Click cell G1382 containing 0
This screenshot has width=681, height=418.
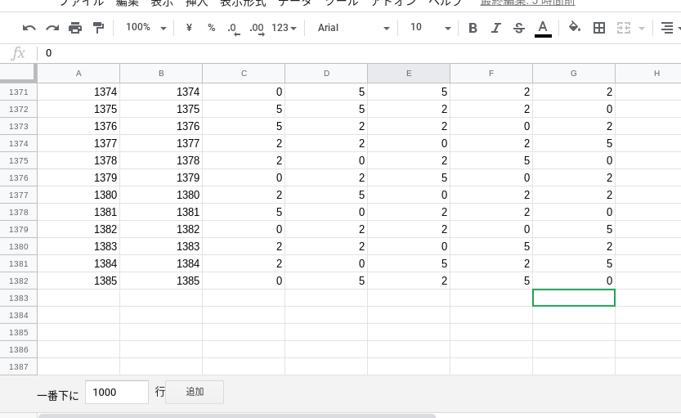point(574,281)
